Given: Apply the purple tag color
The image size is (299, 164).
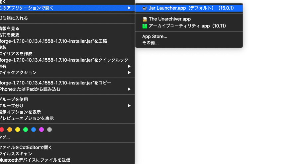Looking at the screenshot, I should pyautogui.click(x=42, y=130).
